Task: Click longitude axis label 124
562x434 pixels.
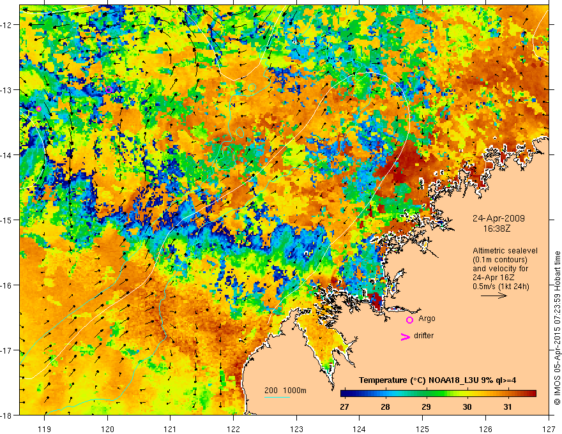Action: pos(359,429)
